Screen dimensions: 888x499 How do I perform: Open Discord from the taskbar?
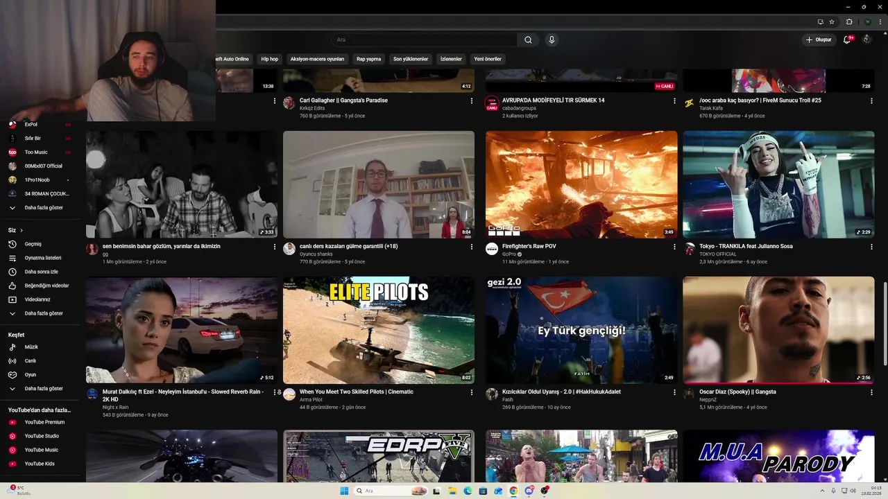(529, 491)
